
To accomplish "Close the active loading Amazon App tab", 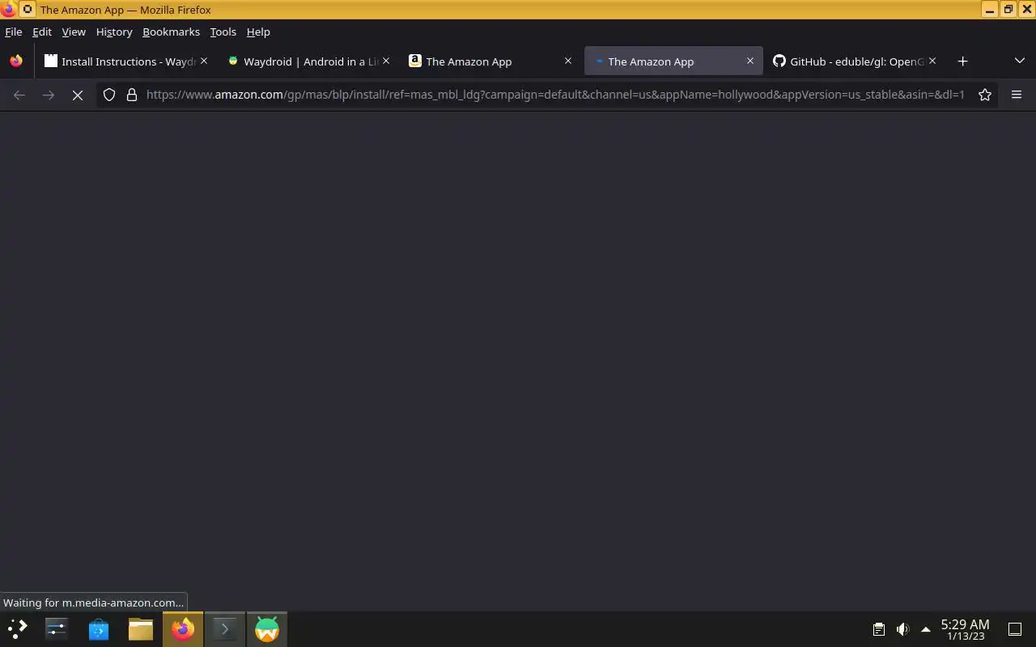I will click(x=750, y=61).
